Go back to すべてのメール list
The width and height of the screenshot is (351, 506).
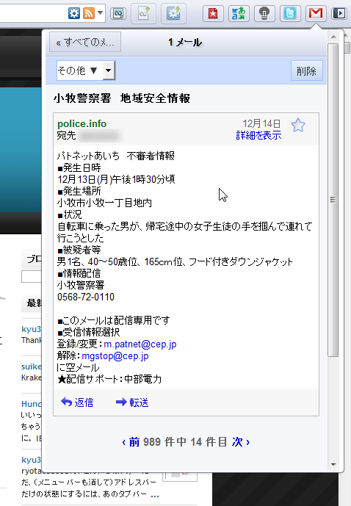coord(85,42)
